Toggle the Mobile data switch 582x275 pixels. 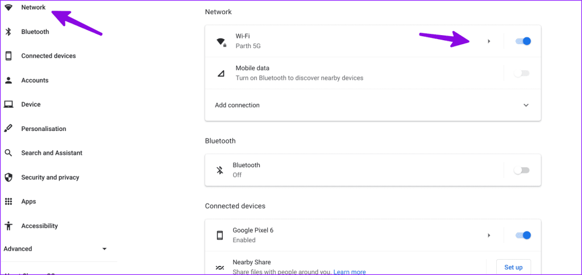(522, 73)
